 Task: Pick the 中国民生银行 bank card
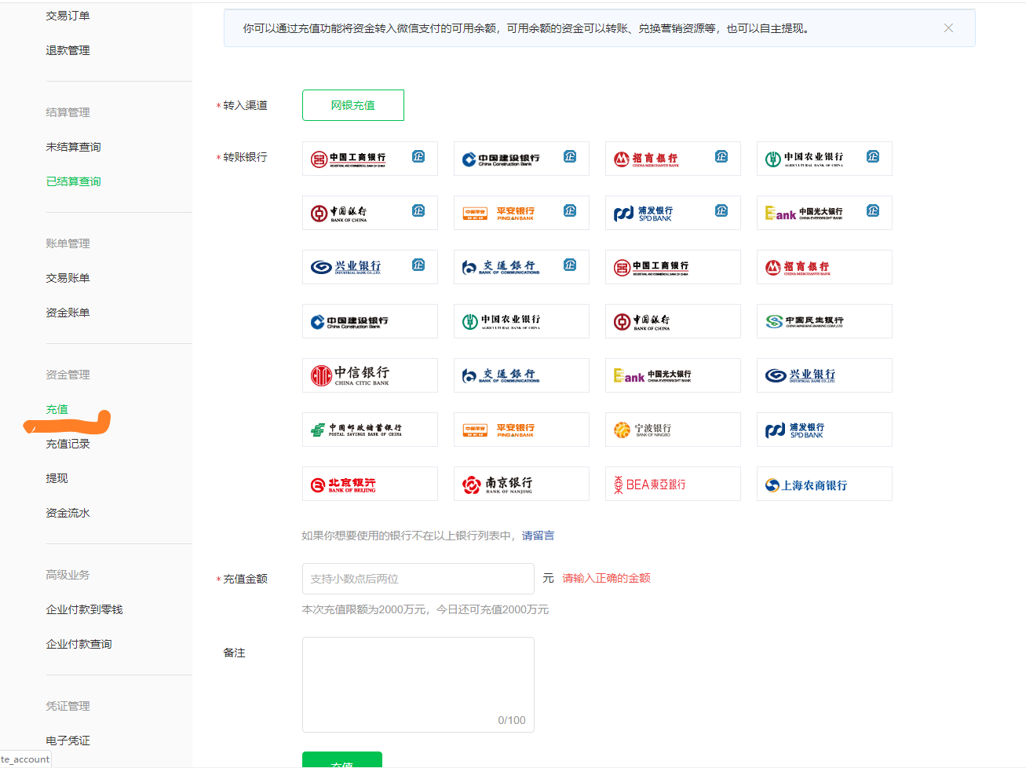pos(824,321)
